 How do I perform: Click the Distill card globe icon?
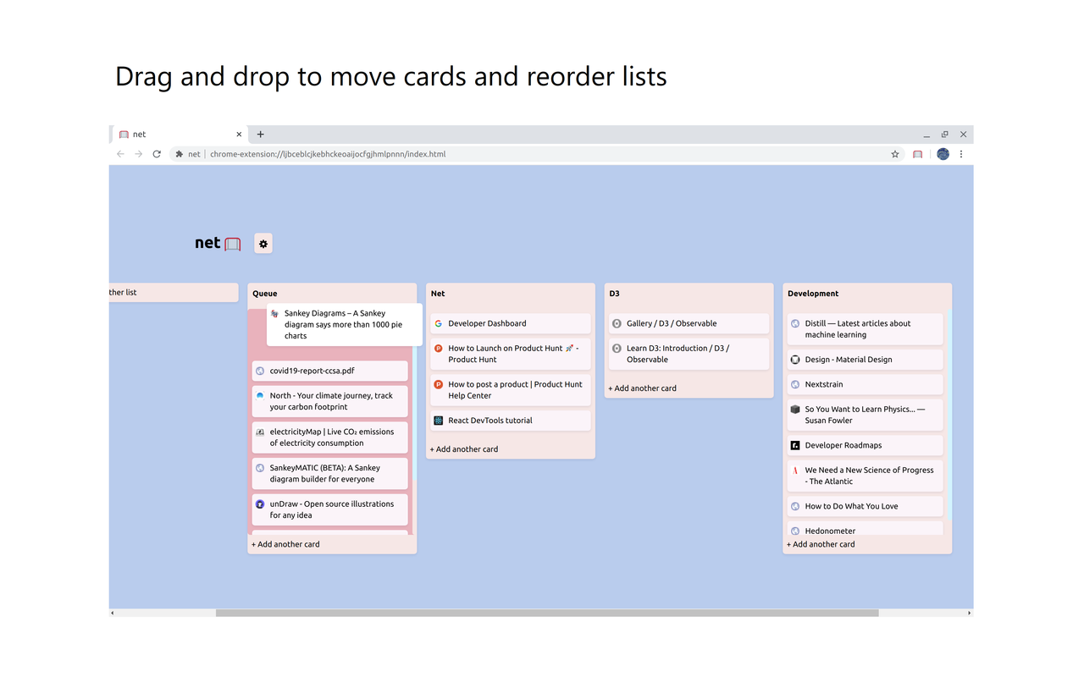point(795,323)
